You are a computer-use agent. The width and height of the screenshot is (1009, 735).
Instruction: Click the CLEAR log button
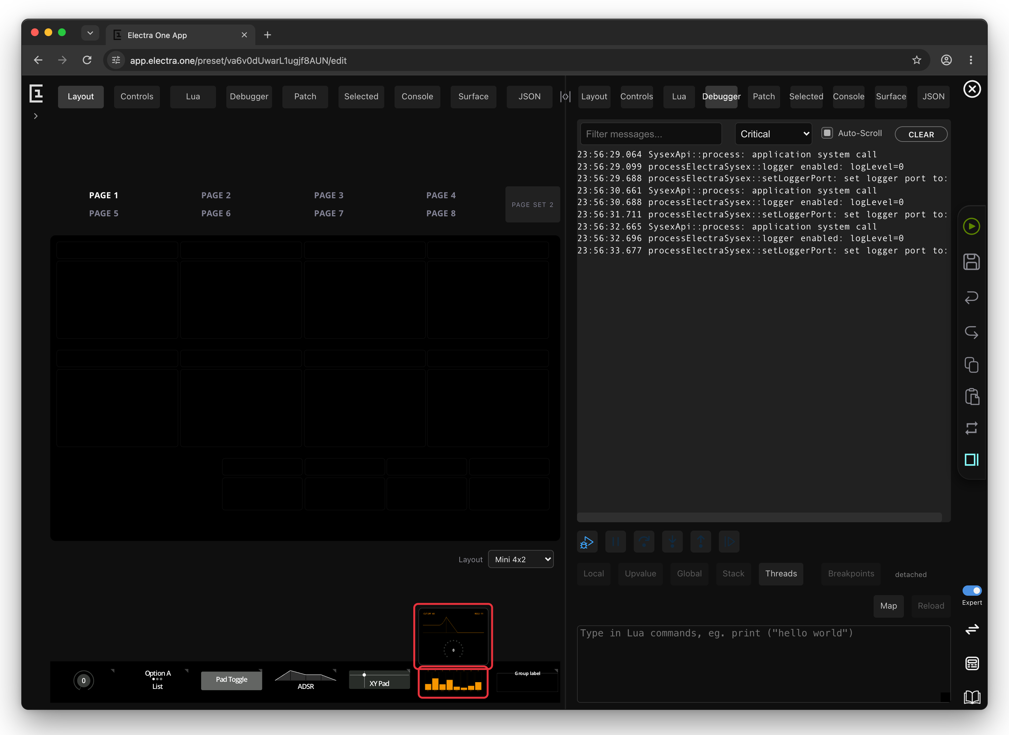(920, 134)
